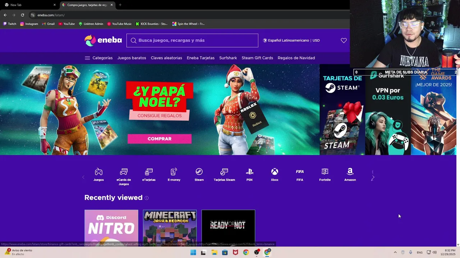
Task: Click the COMPRAR banner button
Action: tap(160, 139)
